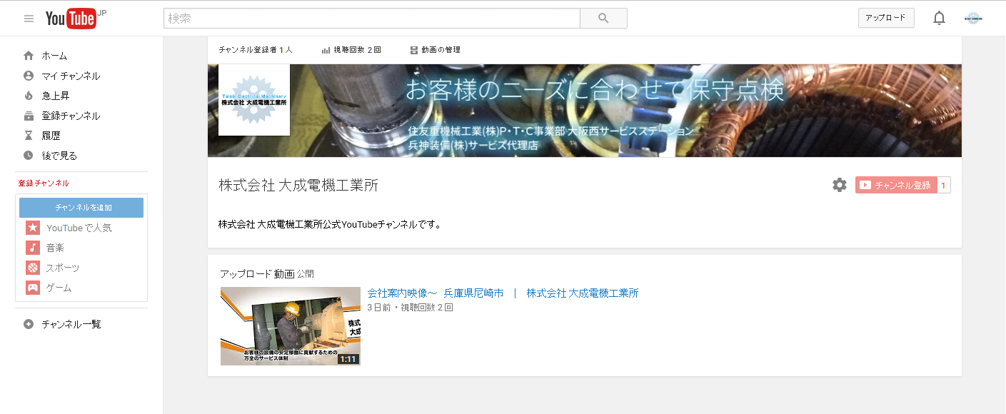
Task: Click the 1:11 duration badge
Action: (348, 359)
